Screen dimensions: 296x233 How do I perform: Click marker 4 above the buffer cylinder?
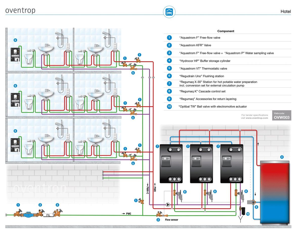(x=282, y=157)
